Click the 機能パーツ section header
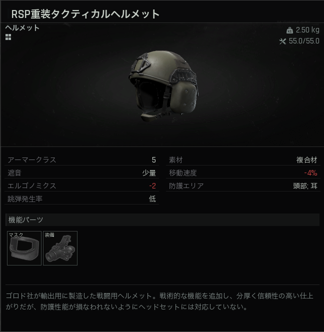The image size is (324, 332). [162, 220]
